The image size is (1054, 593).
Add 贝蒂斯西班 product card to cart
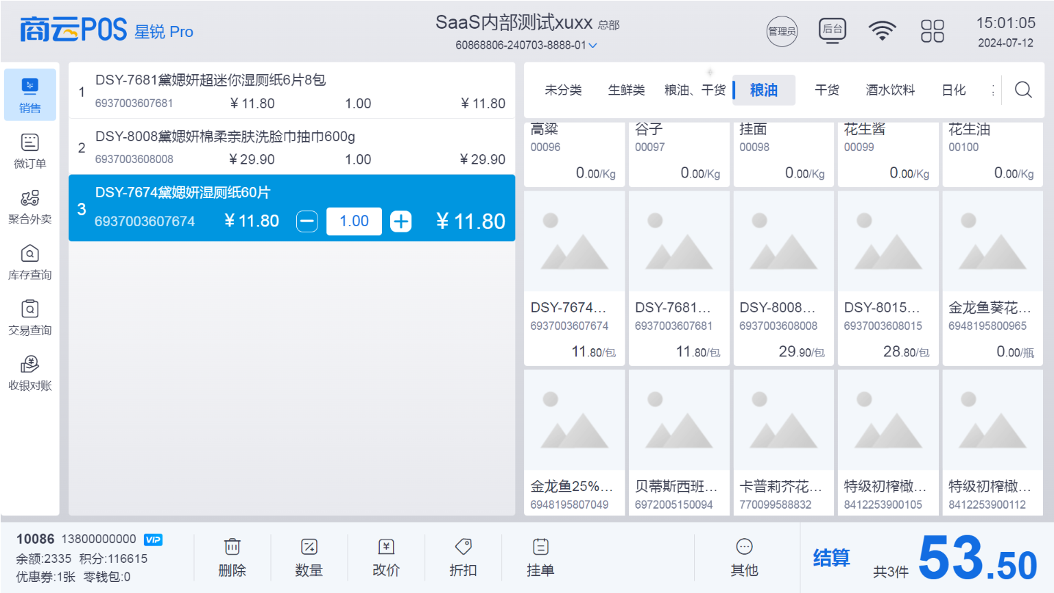pos(679,443)
